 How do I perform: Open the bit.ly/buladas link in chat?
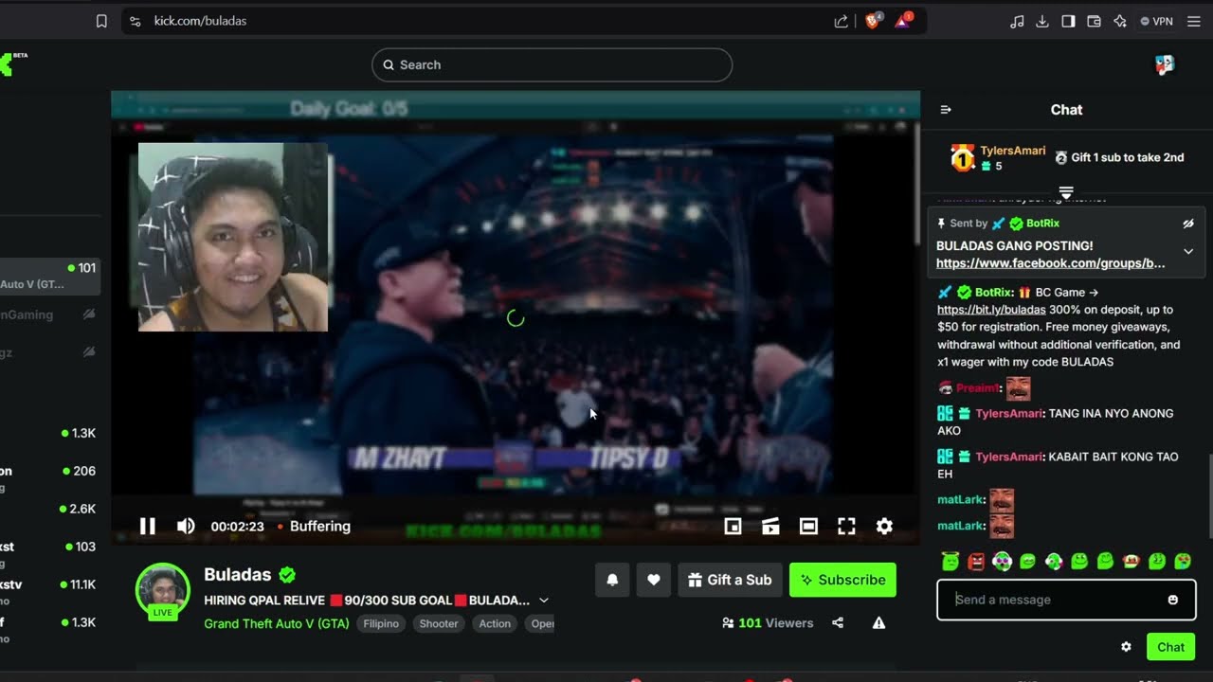coord(991,310)
